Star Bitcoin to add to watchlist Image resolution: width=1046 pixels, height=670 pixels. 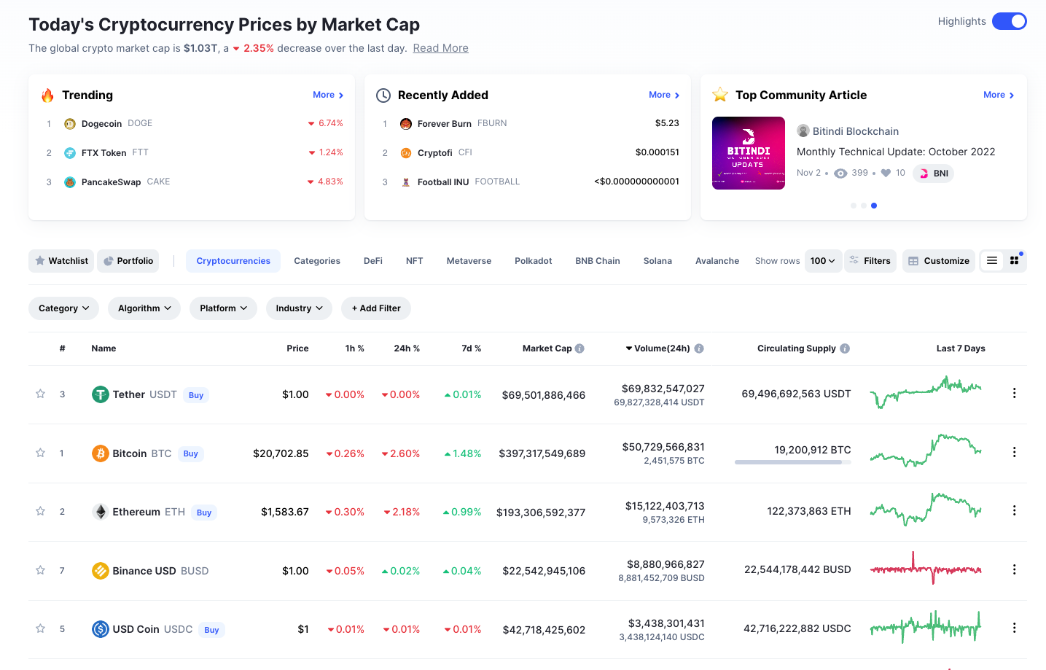[41, 453]
